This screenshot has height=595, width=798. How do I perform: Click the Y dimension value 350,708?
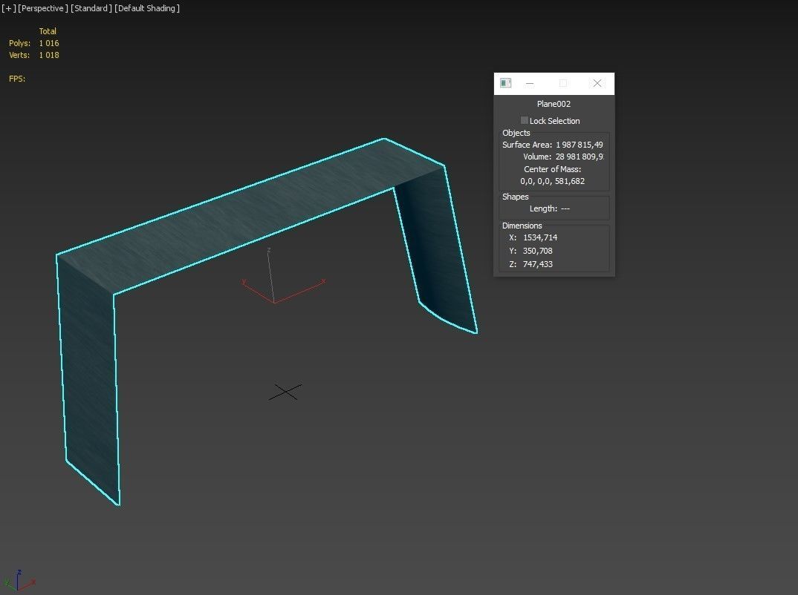(x=537, y=251)
